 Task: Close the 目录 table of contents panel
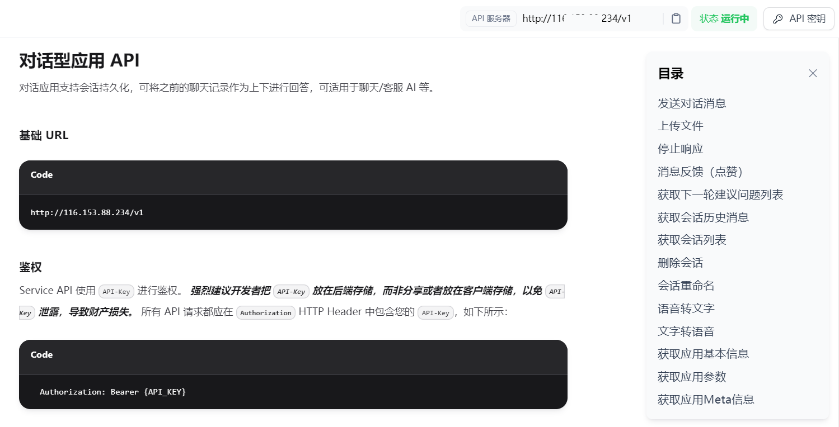813,73
